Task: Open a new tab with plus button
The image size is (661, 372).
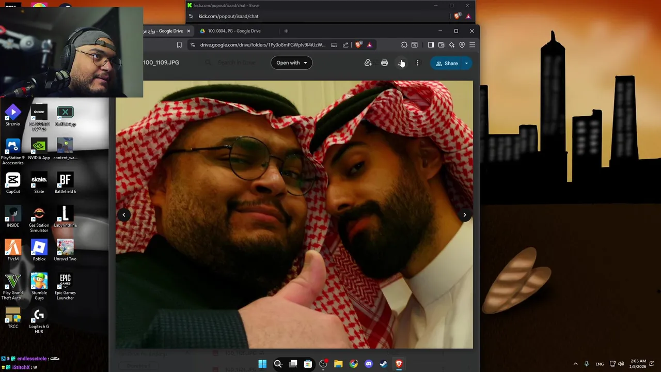Action: click(x=286, y=31)
